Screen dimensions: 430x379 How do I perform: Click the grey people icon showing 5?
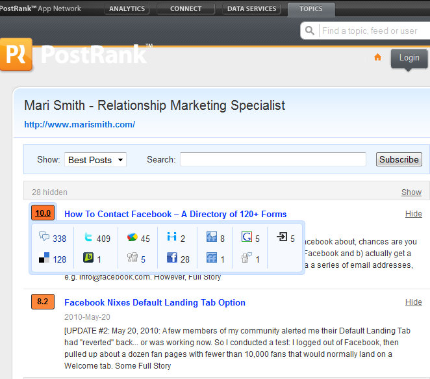click(x=132, y=257)
